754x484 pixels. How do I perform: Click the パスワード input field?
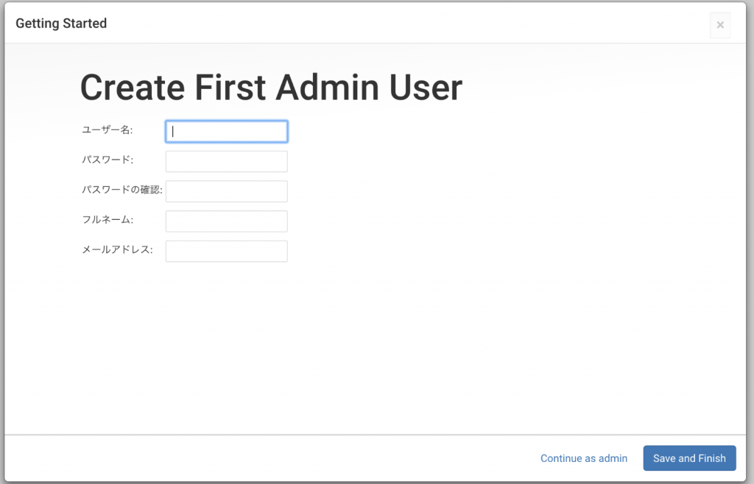[226, 161]
